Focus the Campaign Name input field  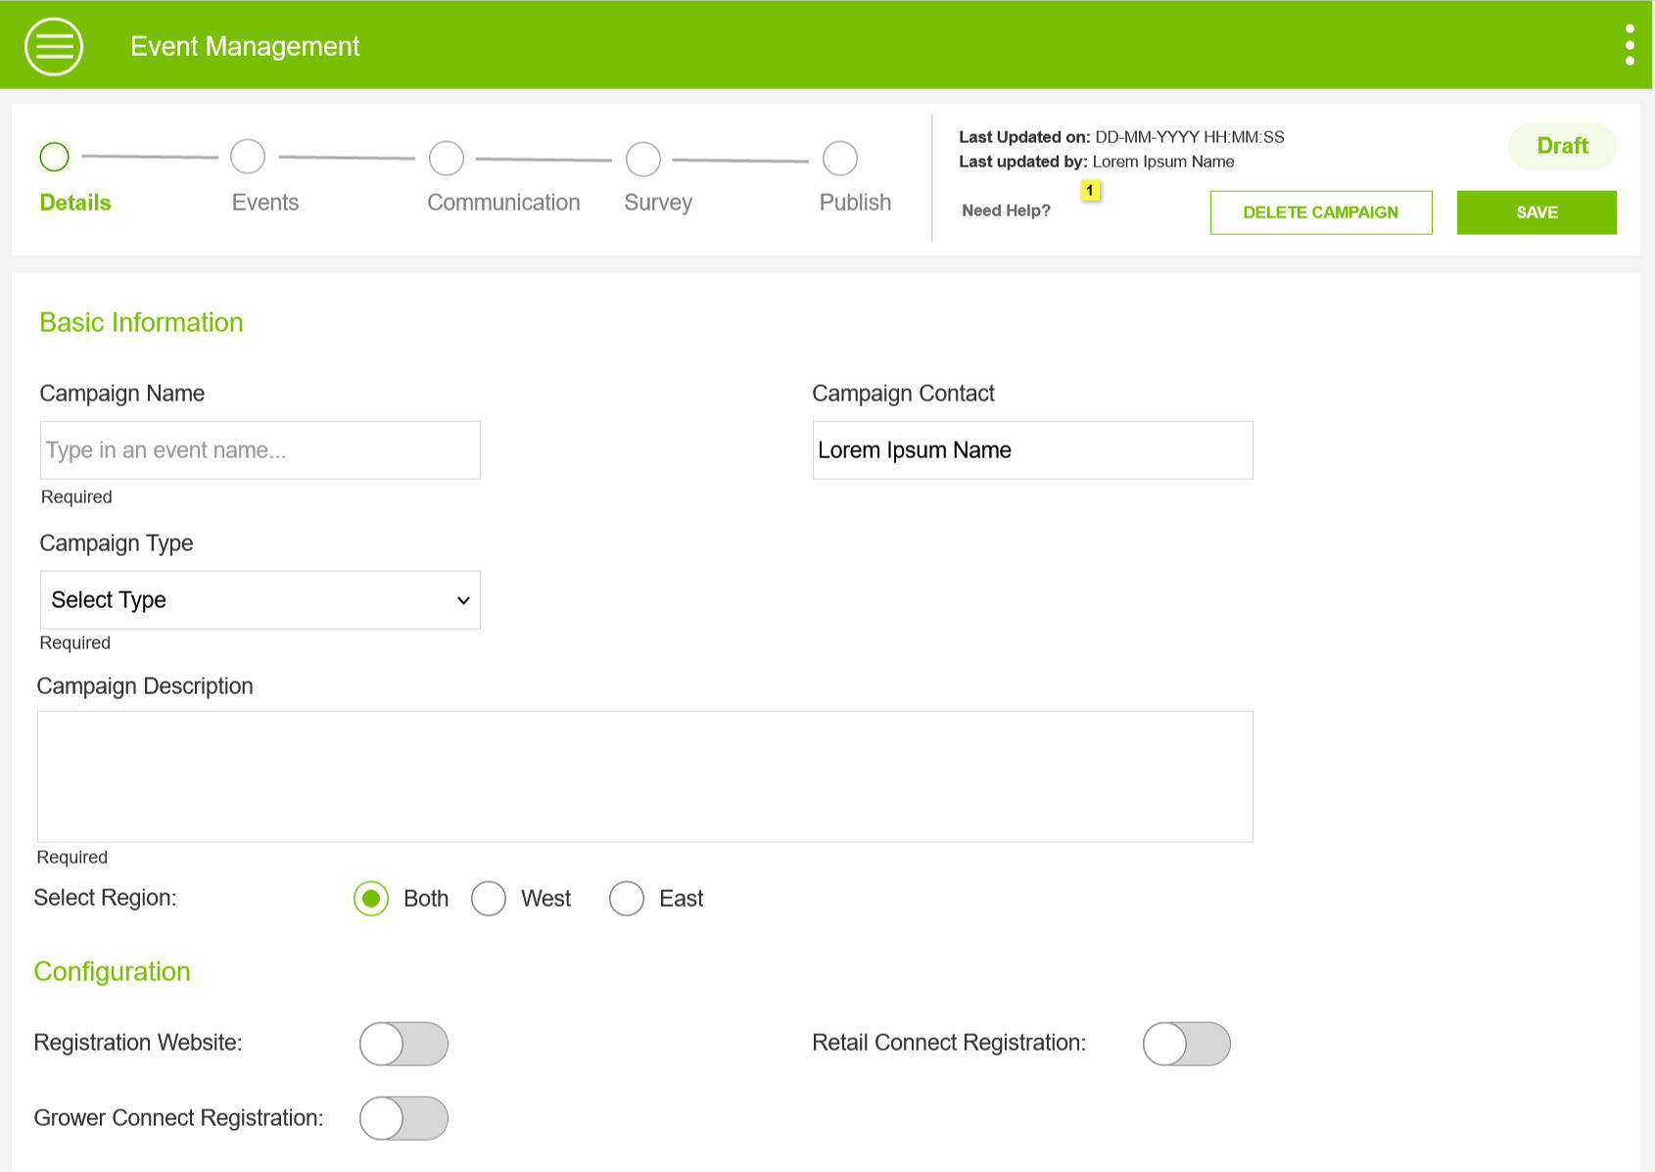pos(260,450)
